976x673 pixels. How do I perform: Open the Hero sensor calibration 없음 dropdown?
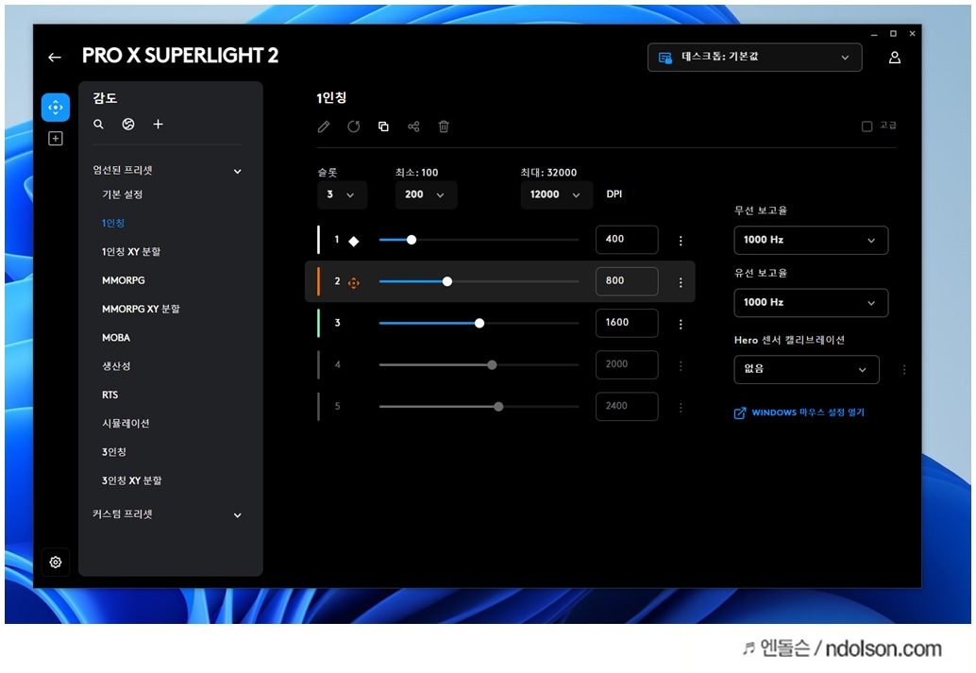[x=806, y=369]
